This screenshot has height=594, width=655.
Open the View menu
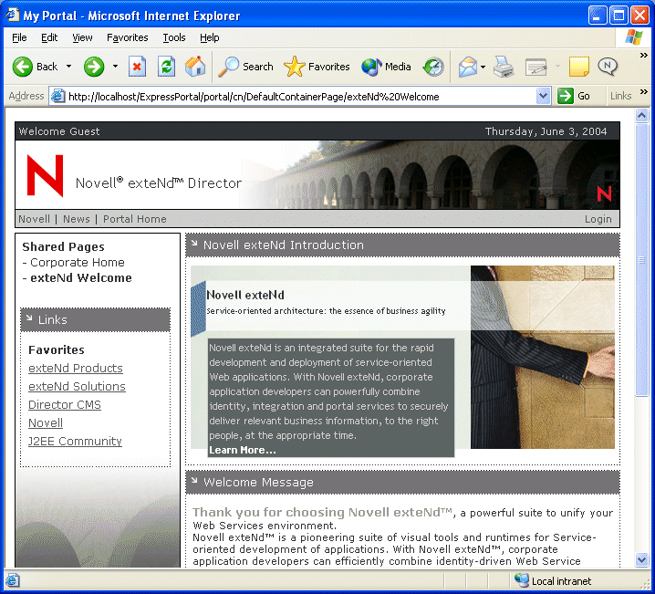coord(82,37)
